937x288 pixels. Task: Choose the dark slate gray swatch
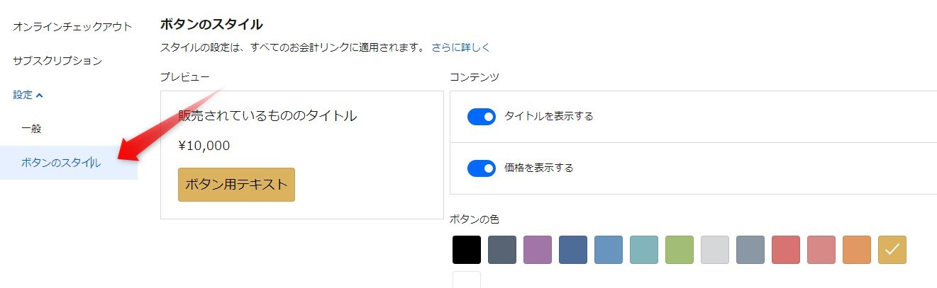pos(502,250)
